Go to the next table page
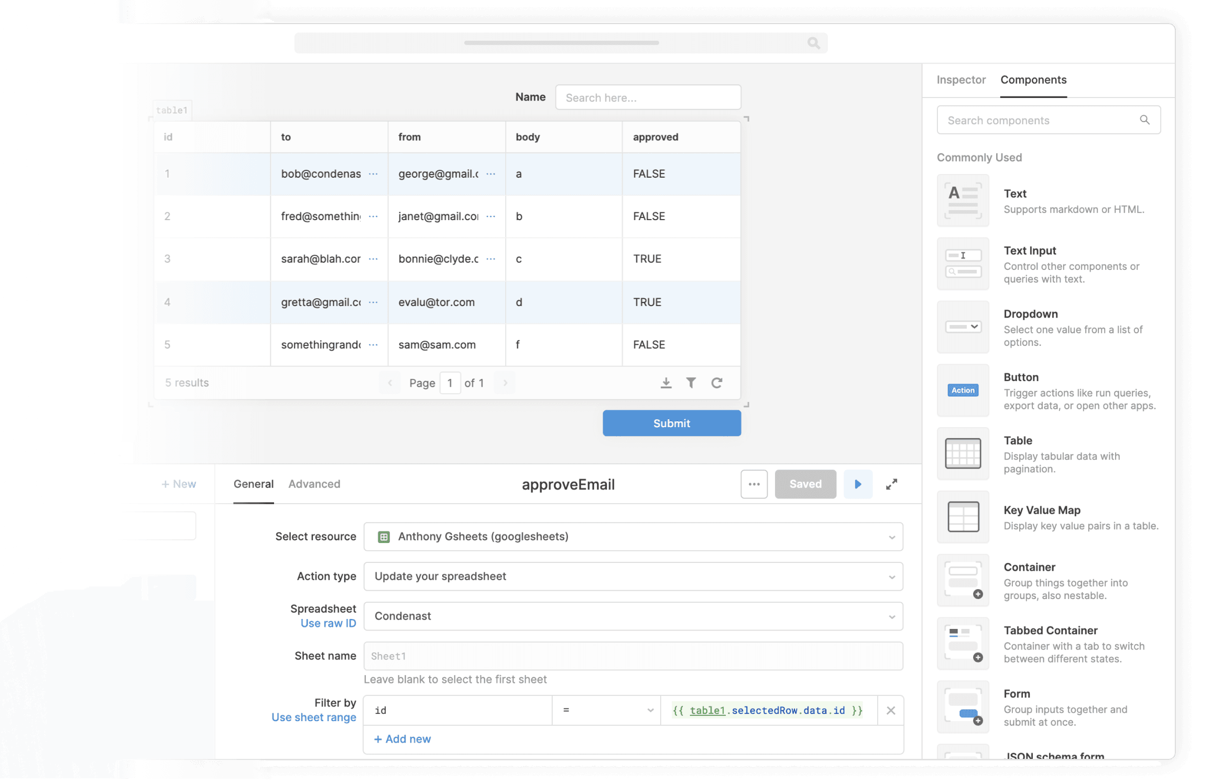Image resolution: width=1223 pixels, height=783 pixels. pyautogui.click(x=504, y=383)
